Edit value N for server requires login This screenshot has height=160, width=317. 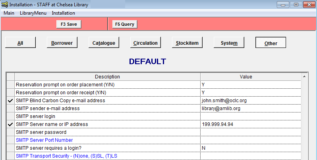pos(251,148)
